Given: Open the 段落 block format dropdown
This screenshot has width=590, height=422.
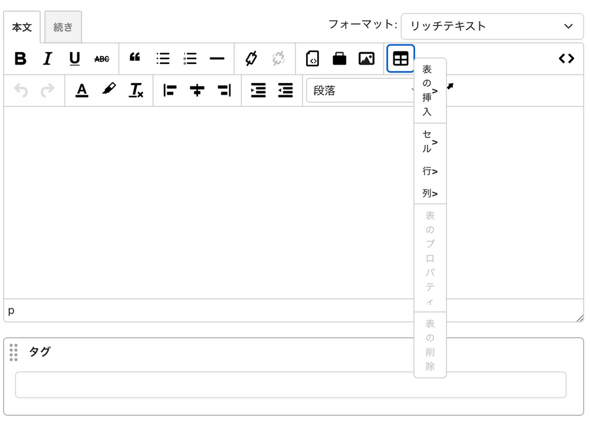Looking at the screenshot, I should pyautogui.click(x=361, y=90).
